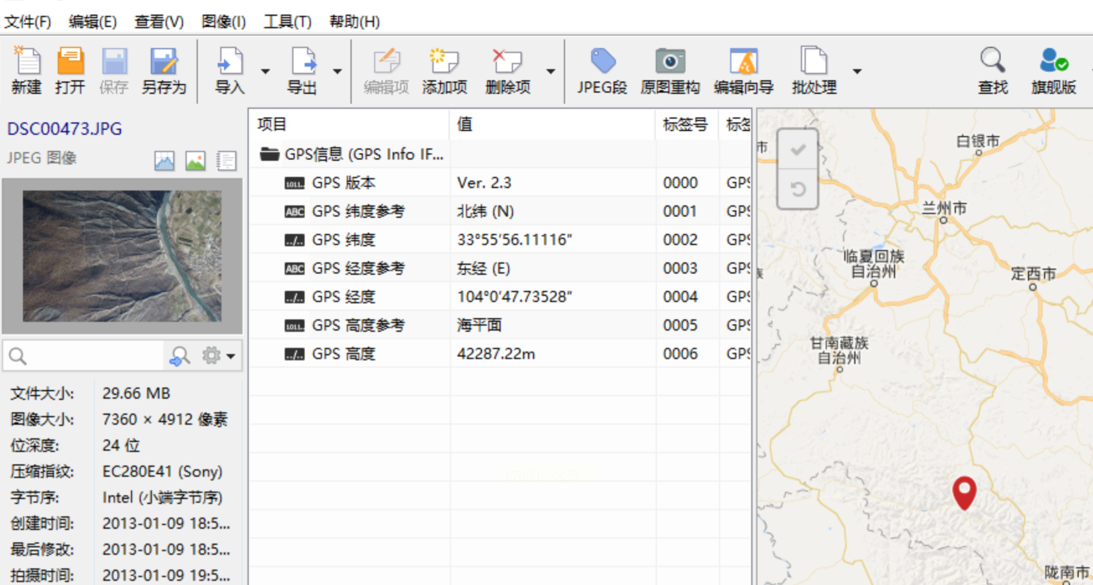This screenshot has height=585, width=1093.
Task: Switch to image preview view icon
Action: pyautogui.click(x=195, y=161)
